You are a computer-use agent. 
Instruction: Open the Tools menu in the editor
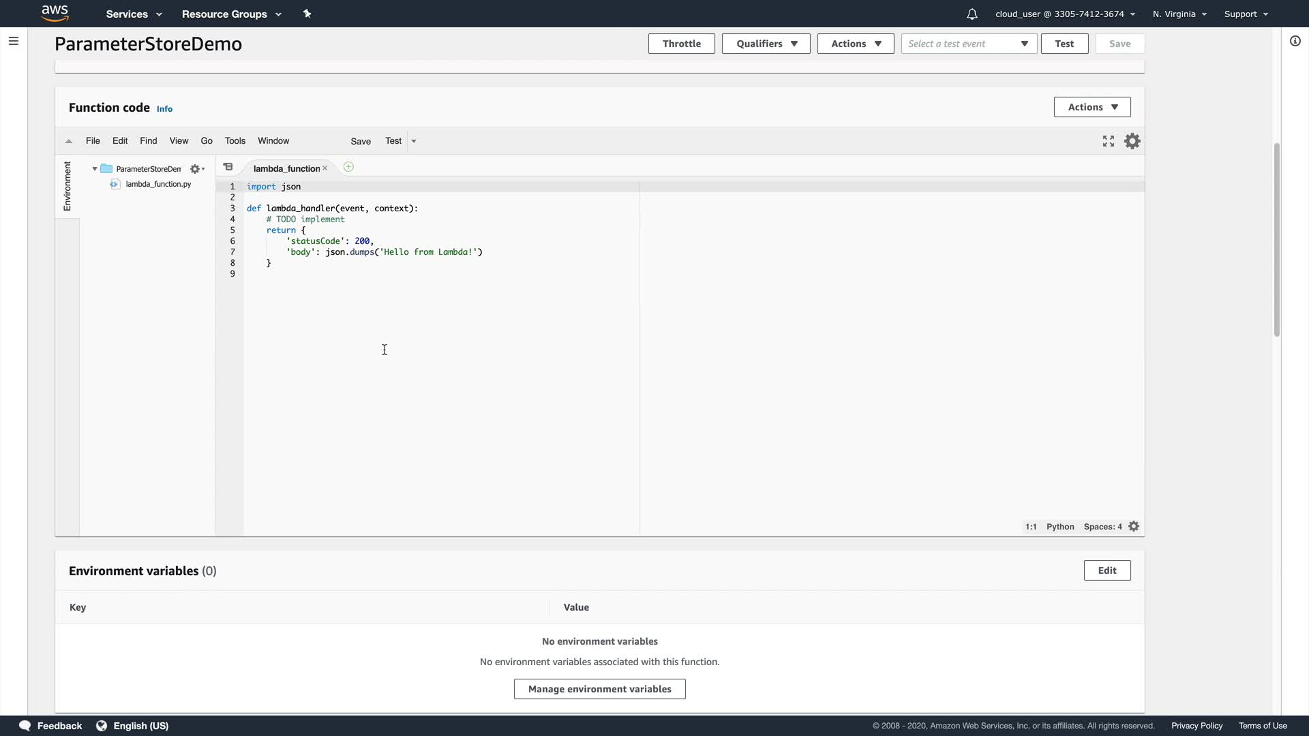pyautogui.click(x=235, y=141)
